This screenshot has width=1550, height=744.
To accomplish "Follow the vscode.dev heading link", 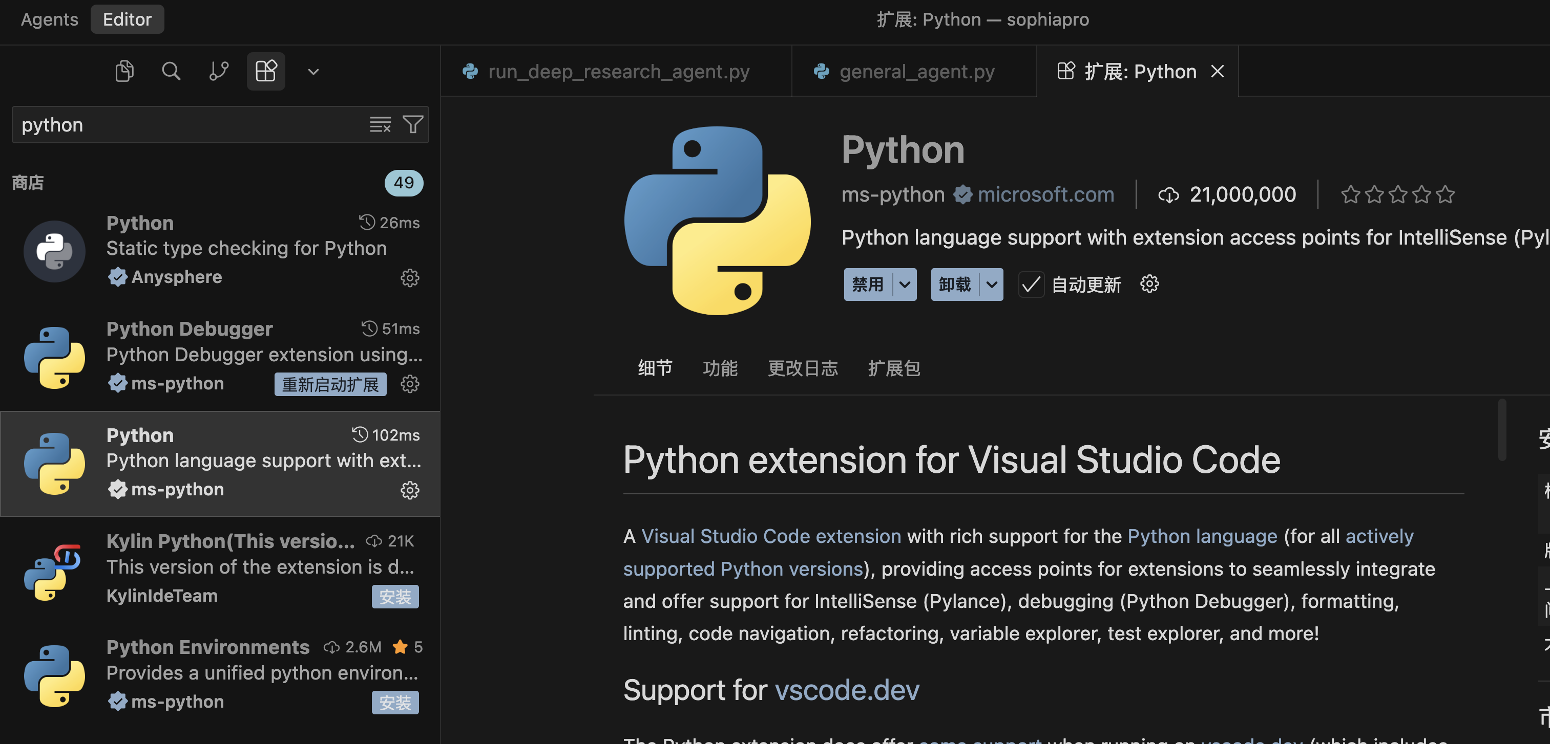I will coord(847,690).
